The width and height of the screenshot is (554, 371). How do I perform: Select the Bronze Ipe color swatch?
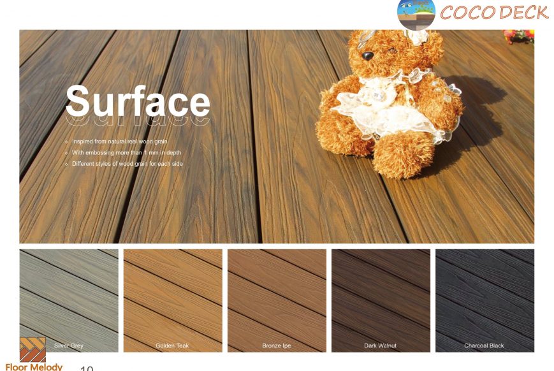coord(277,301)
